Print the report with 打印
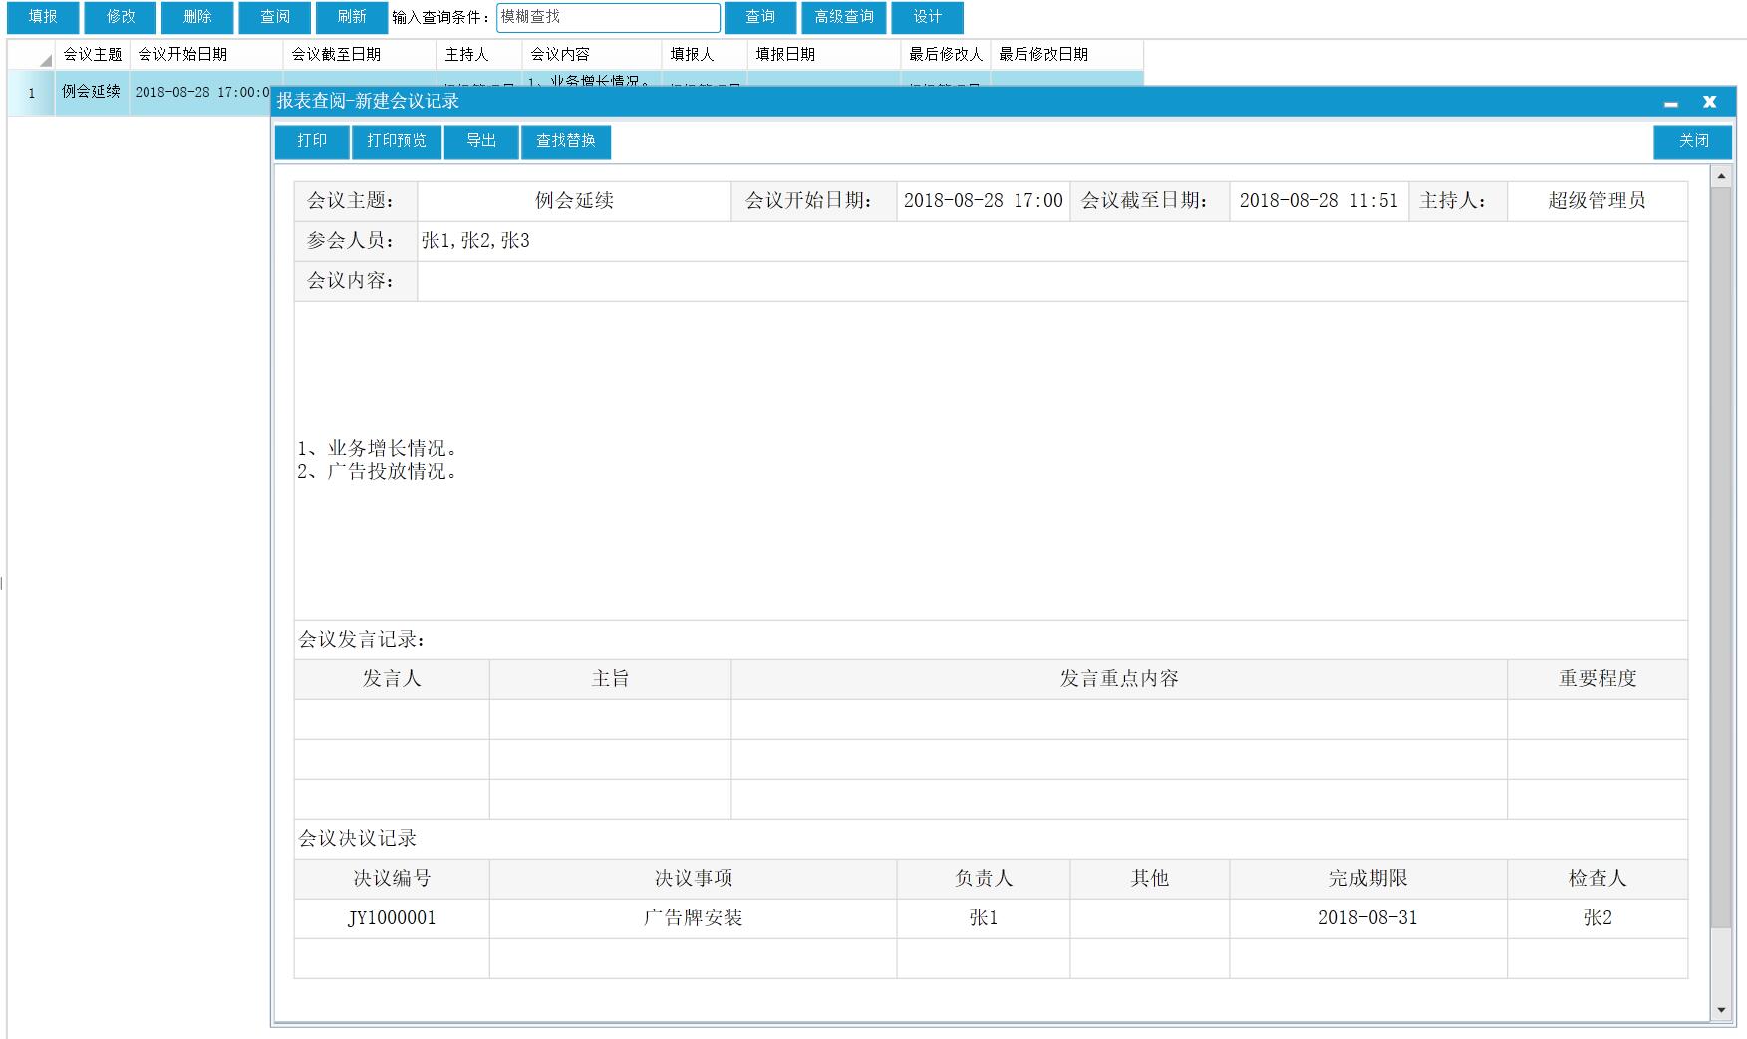1747x1039 pixels. 312,141
